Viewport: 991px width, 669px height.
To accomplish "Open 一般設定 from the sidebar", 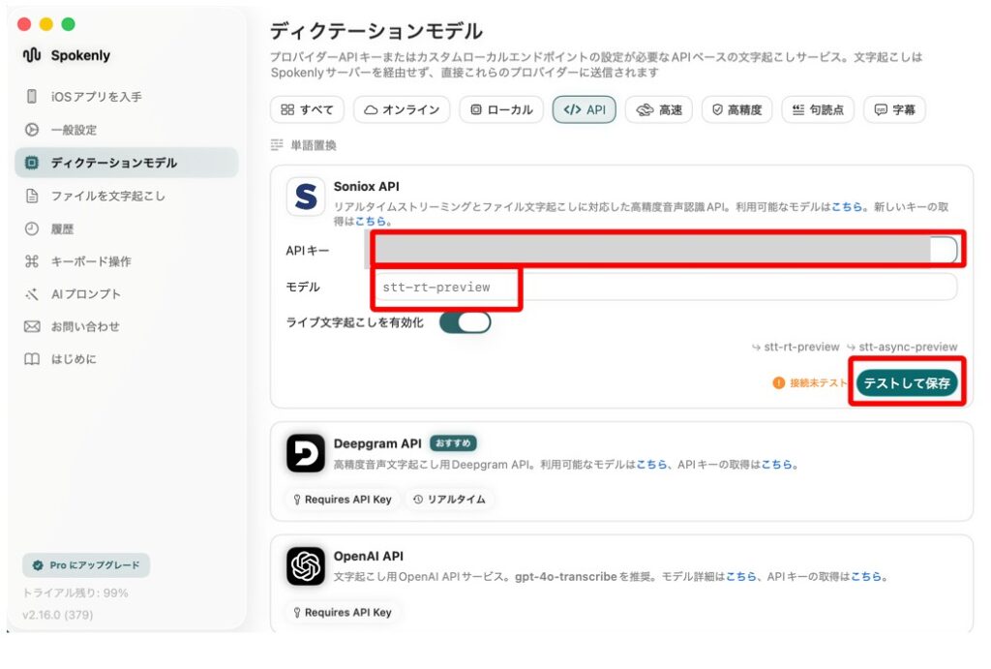I will point(74,130).
